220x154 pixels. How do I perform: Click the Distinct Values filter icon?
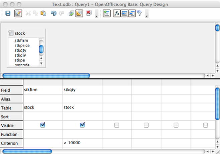click(139, 14)
